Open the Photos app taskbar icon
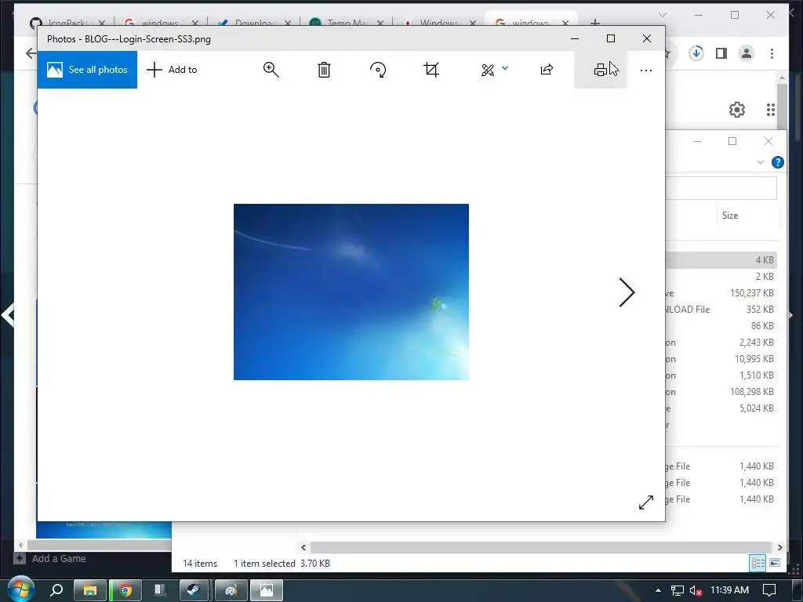 267,590
